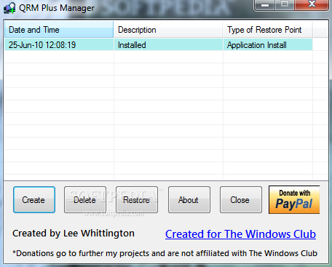332x267 pixels.
Task: Donate with PayPal button
Action: tap(294, 200)
